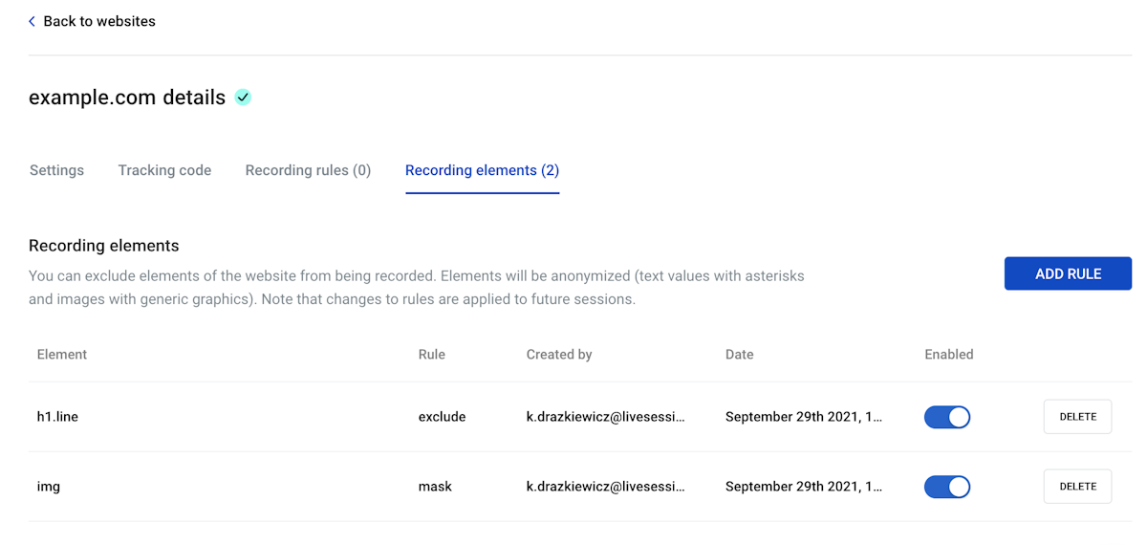Go back to websites list
1147x545 pixels.
click(x=99, y=21)
